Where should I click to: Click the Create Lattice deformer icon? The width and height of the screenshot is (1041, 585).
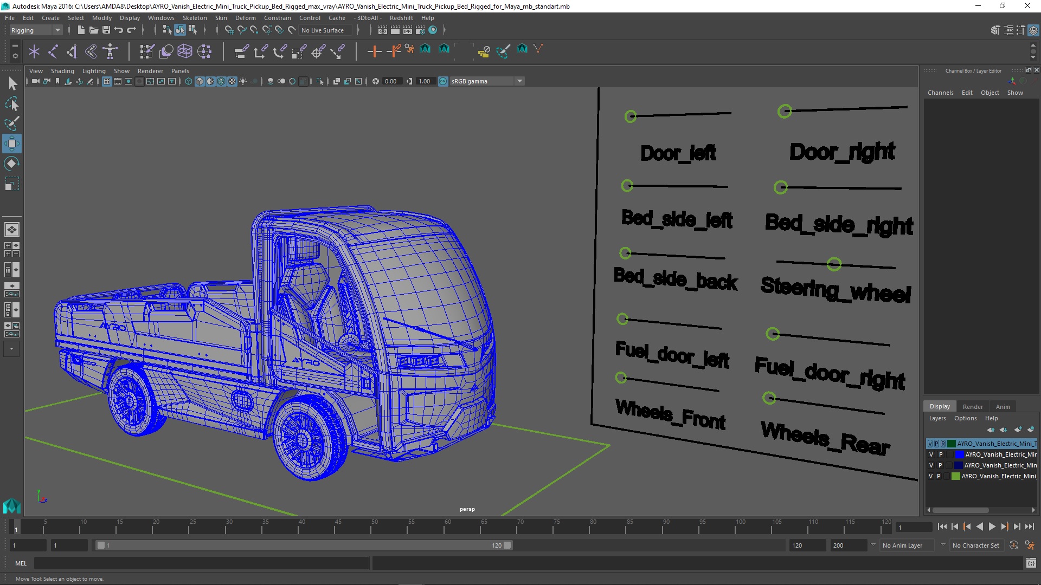[x=185, y=51]
